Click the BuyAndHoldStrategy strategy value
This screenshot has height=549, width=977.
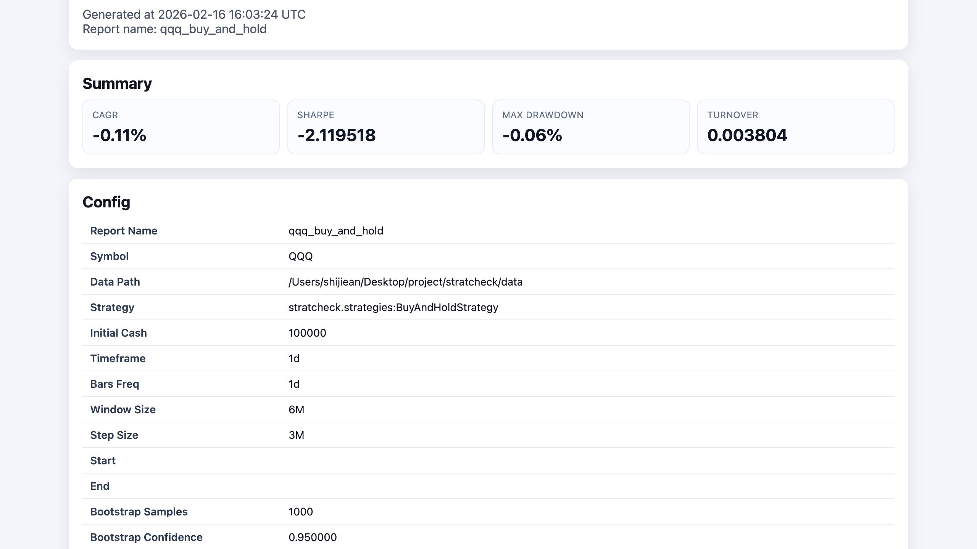tap(393, 307)
